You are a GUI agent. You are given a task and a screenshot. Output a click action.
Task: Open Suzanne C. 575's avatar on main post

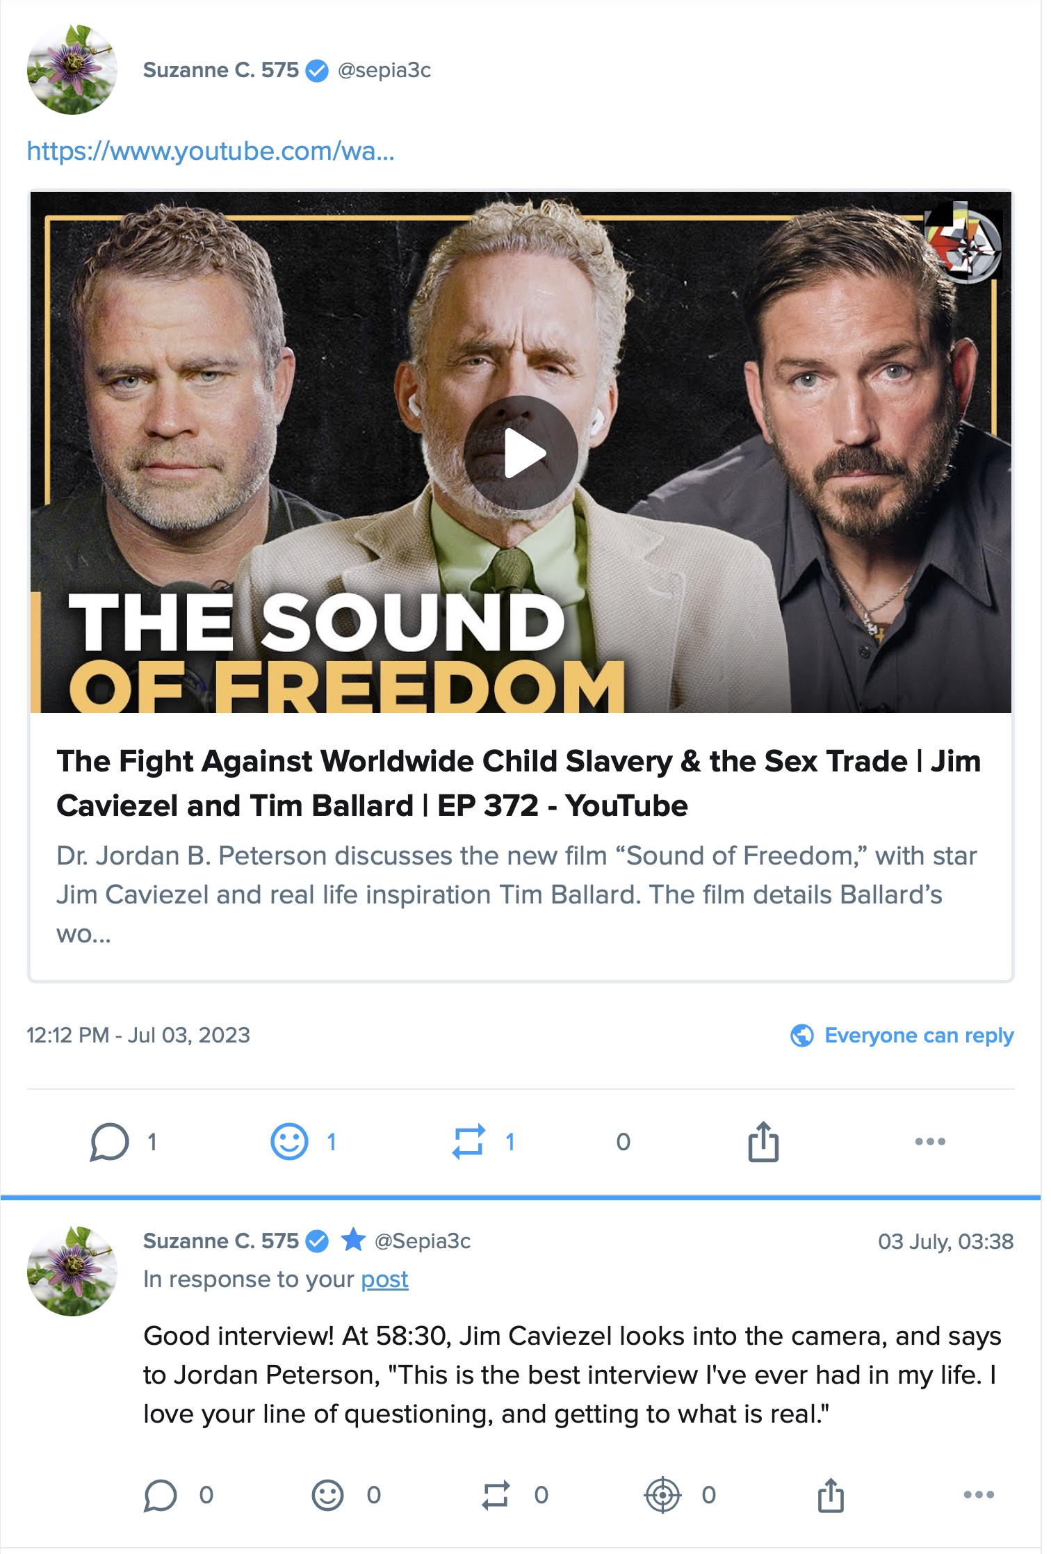pyautogui.click(x=72, y=69)
